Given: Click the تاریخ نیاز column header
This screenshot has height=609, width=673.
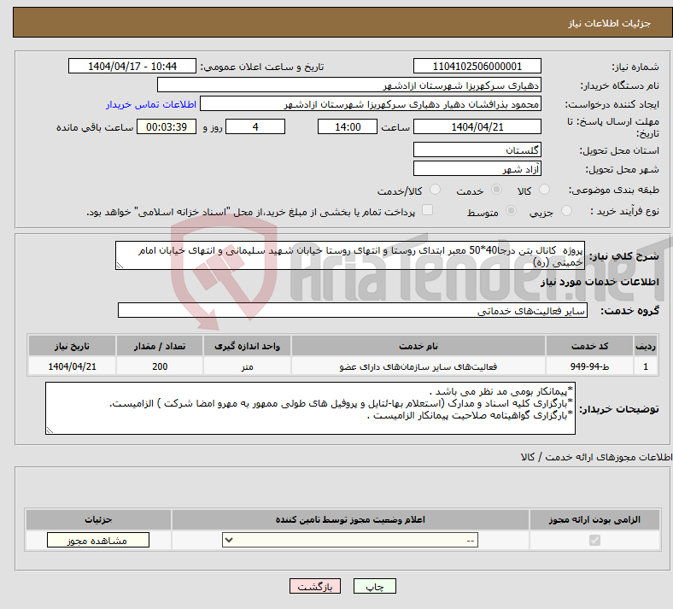Looking at the screenshot, I should click(72, 346).
